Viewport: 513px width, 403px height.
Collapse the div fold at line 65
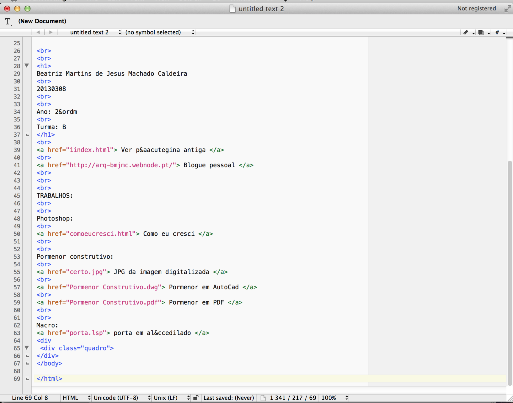[x=27, y=347]
